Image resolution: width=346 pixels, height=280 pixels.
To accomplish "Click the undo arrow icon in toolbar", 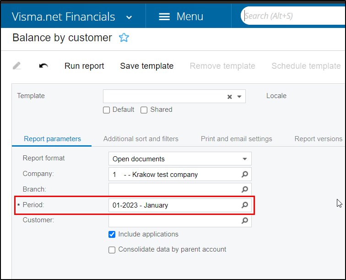I will click(43, 66).
